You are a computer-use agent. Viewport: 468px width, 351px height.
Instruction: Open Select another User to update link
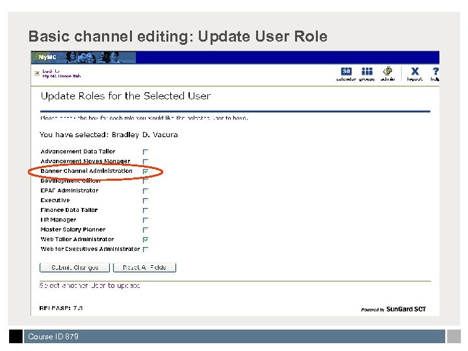90,285
